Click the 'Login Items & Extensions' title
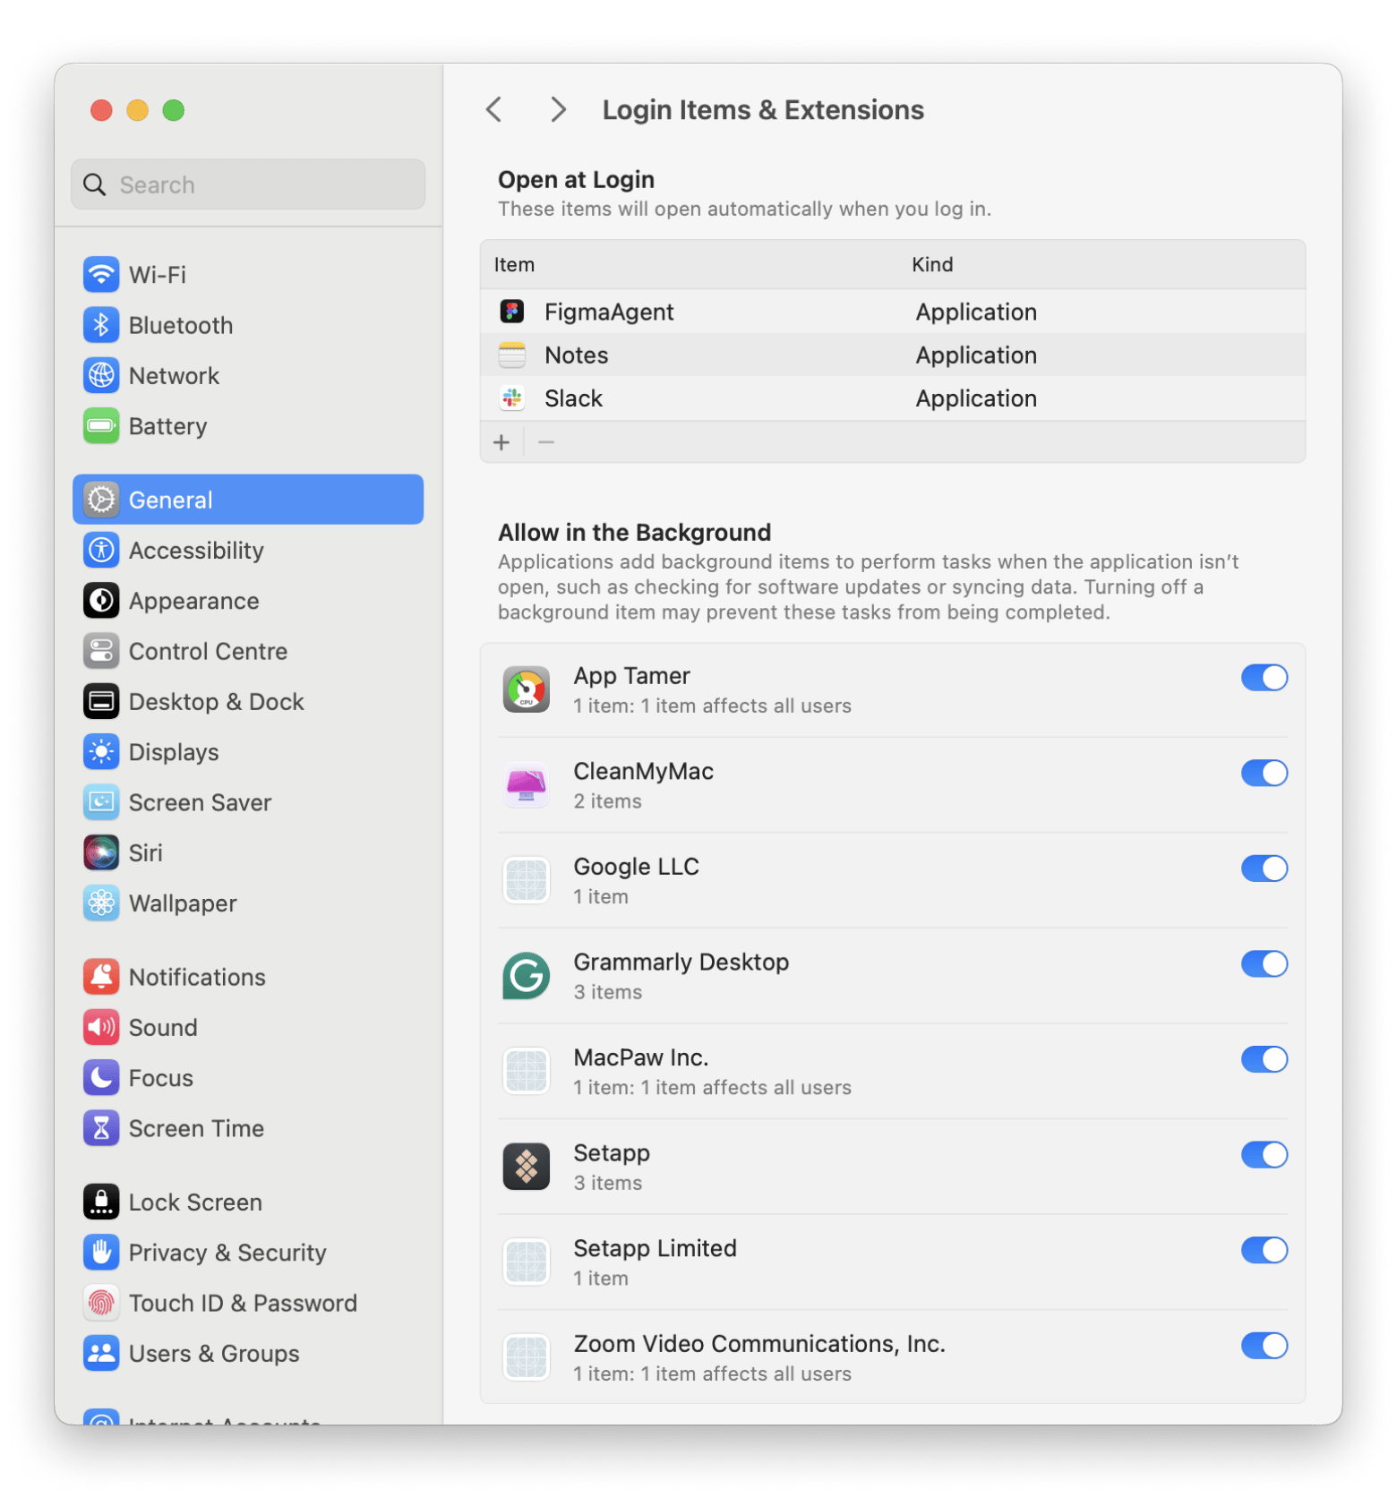The width and height of the screenshot is (1397, 1506). click(x=763, y=109)
